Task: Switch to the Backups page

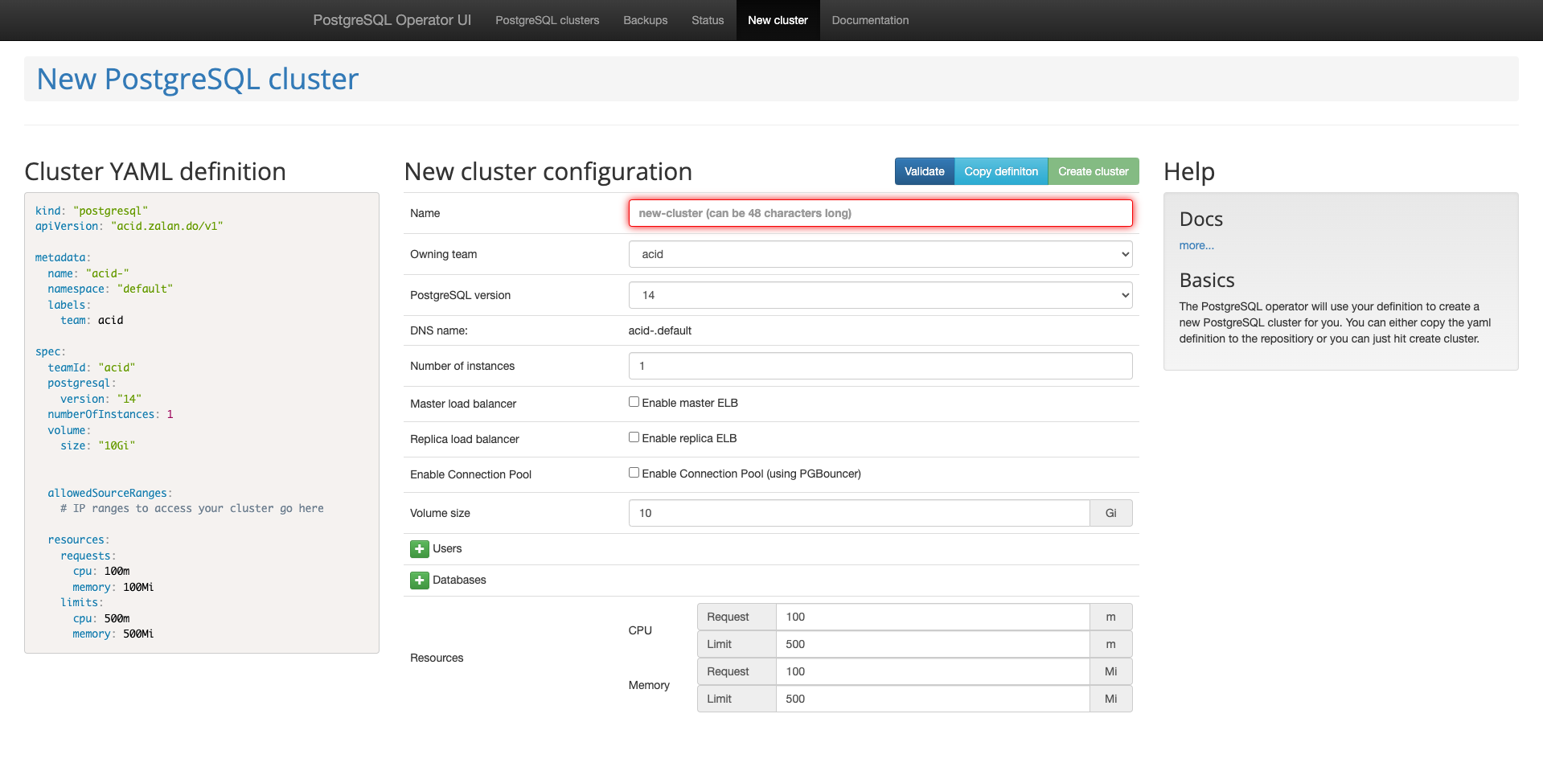Action: [x=645, y=20]
